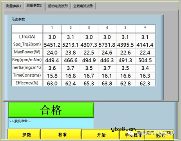The height and width of the screenshot is (141, 181).
Task: Select the I_Trq2(A) row header
Action: (x=27, y=37)
